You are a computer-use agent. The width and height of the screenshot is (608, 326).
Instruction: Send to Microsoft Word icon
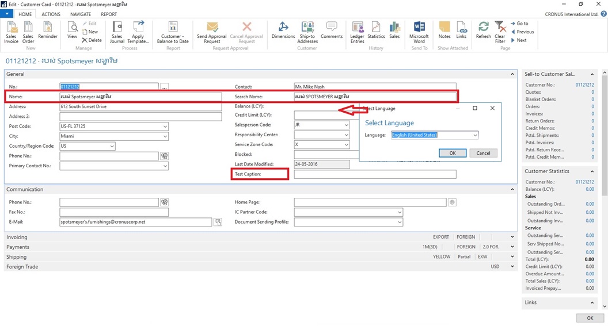point(419,32)
